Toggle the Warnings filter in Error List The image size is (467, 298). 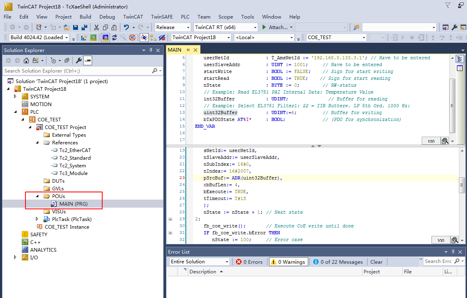click(288, 262)
